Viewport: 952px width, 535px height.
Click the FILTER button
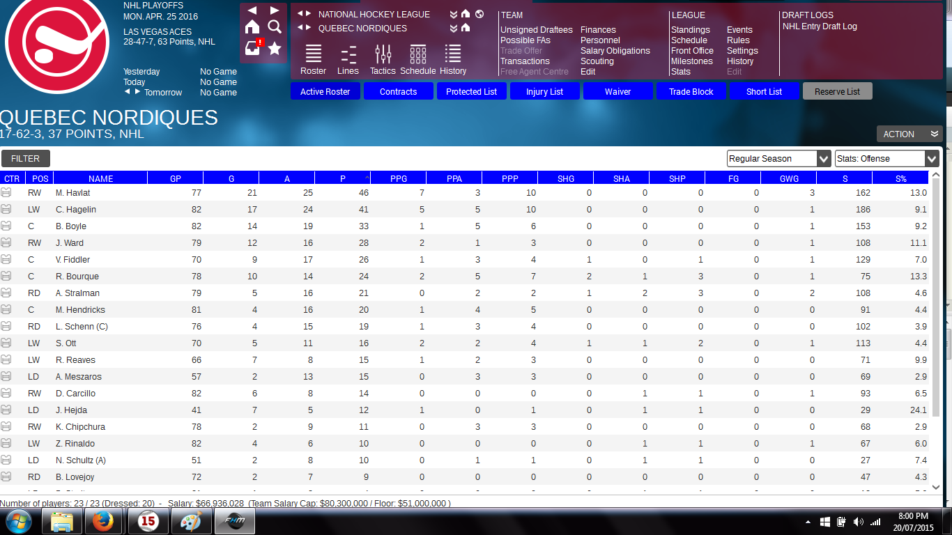point(26,159)
